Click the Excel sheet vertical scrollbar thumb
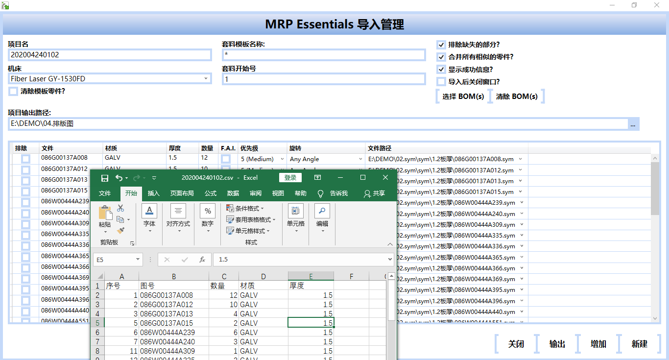The height and width of the screenshot is (360, 669). pos(391,301)
